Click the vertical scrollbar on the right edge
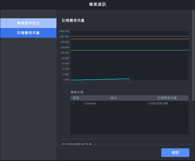 [193, 55]
